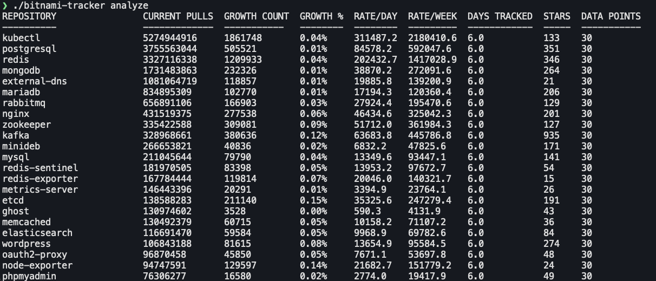Click the 'memcached' repository name
This screenshot has width=656, height=281.
pyautogui.click(x=27, y=222)
